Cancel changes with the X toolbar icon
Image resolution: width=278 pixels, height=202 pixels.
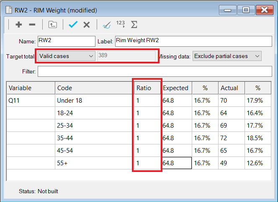pos(87,25)
